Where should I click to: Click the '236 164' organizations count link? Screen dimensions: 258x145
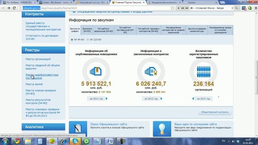204,84
